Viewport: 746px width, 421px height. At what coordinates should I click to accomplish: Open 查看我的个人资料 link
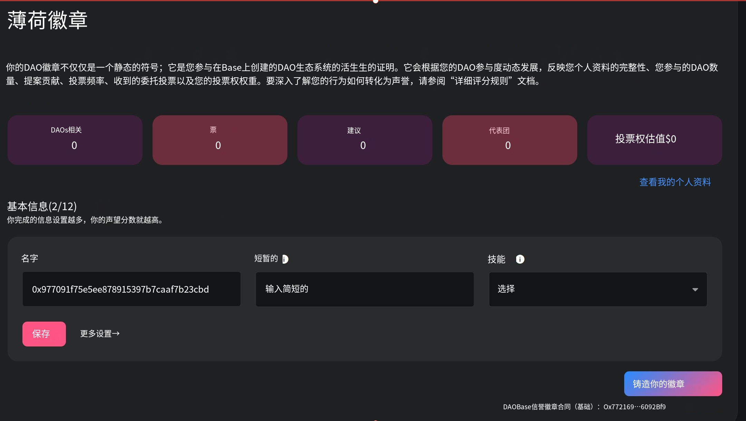pos(675,182)
